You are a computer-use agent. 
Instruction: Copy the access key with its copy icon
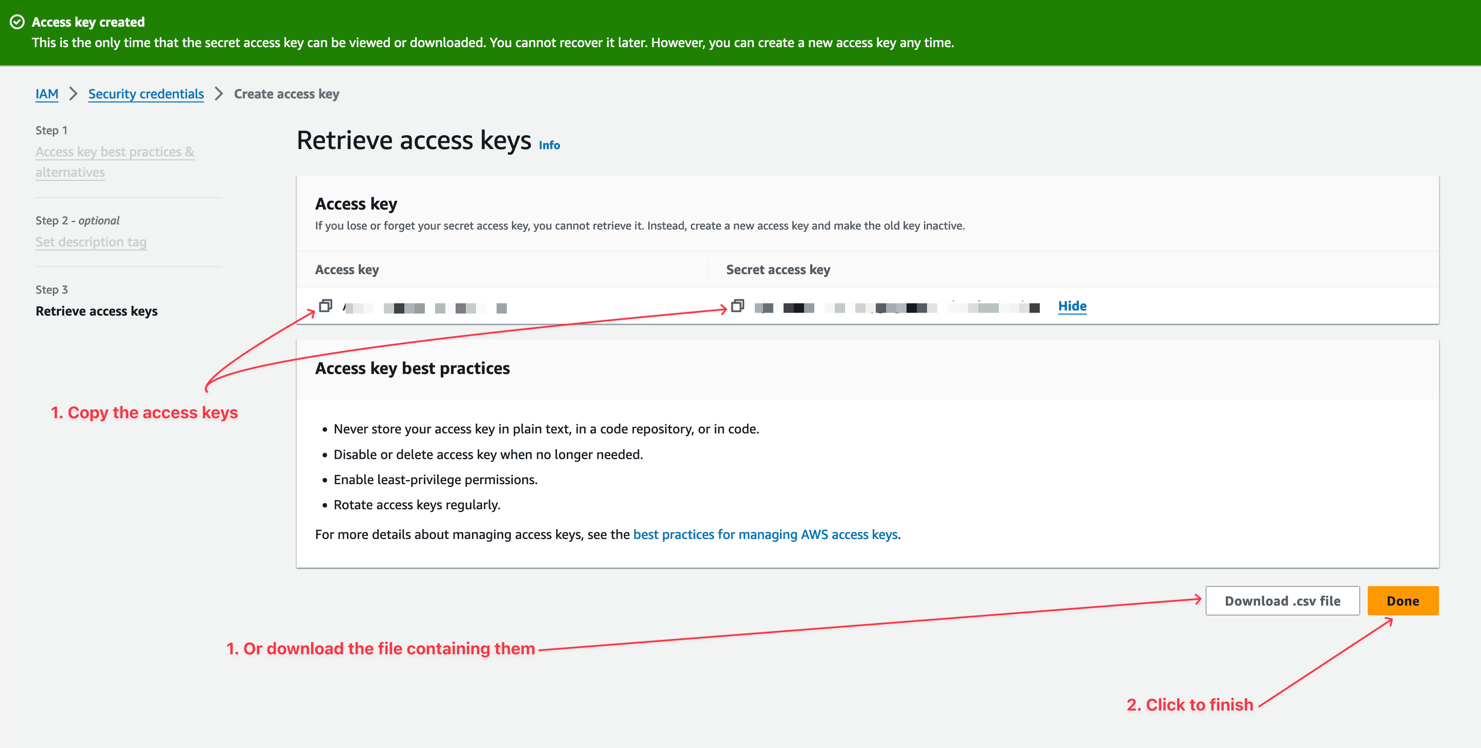(x=325, y=306)
